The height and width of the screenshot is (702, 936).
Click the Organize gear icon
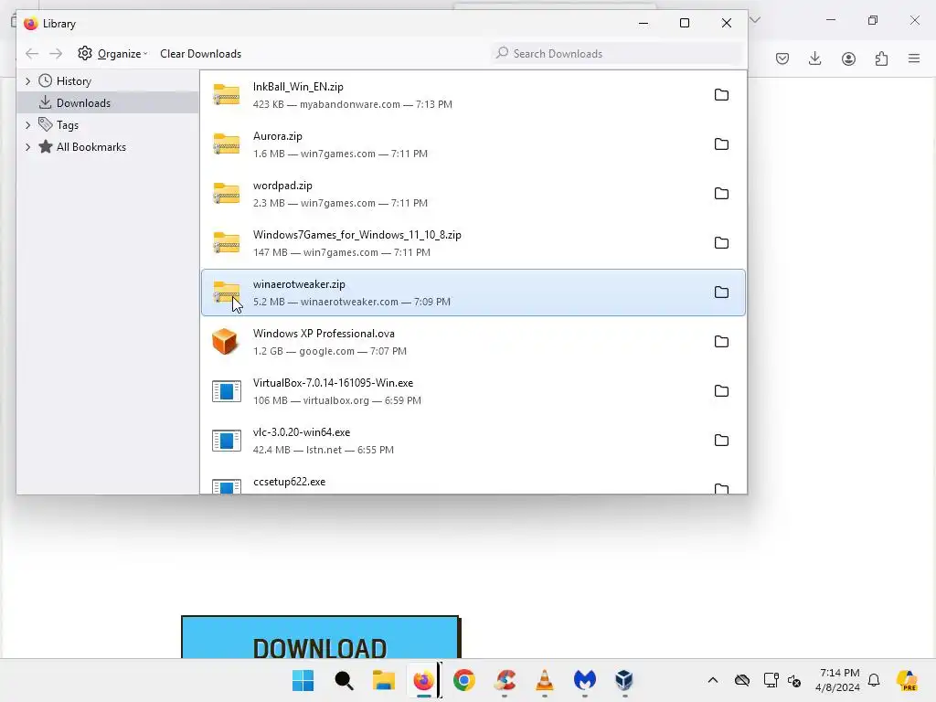pyautogui.click(x=85, y=53)
